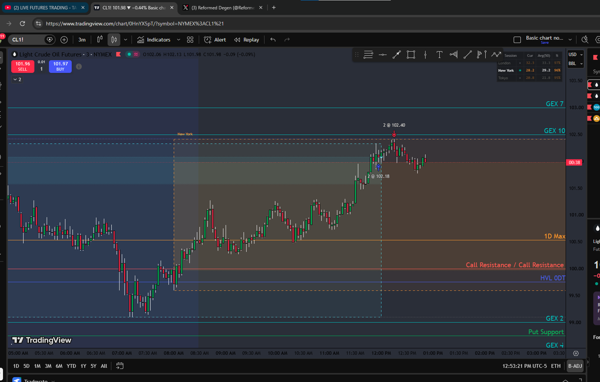Open the indicator templates grid icon

pos(190,39)
